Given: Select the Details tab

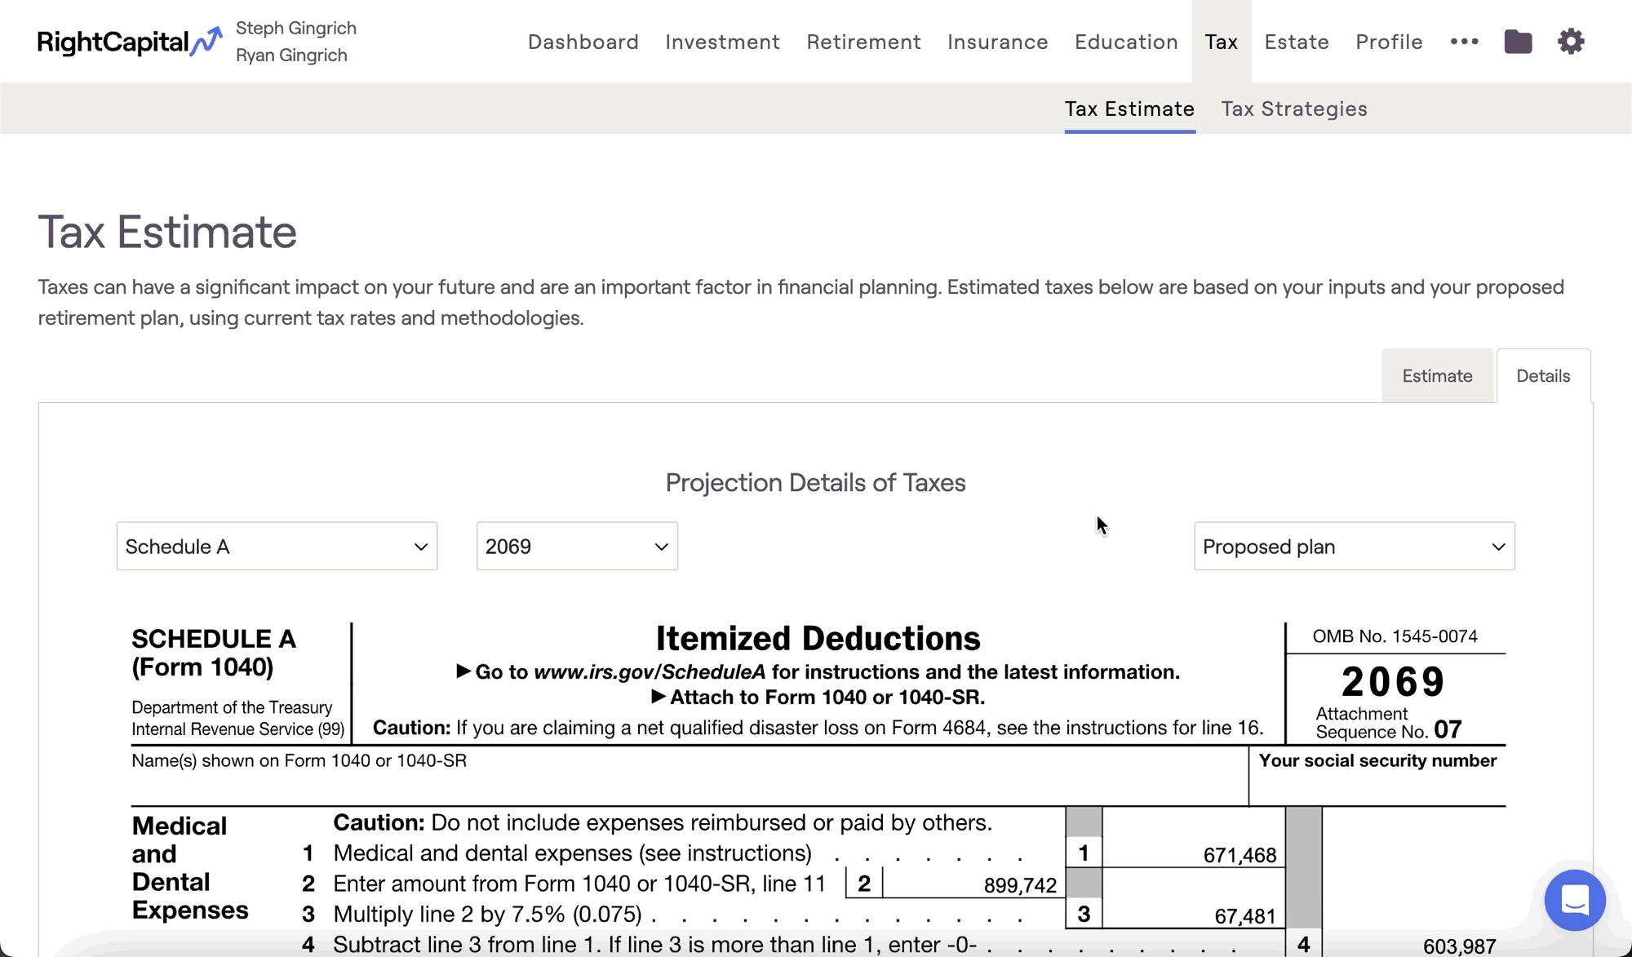Looking at the screenshot, I should [x=1543, y=376].
